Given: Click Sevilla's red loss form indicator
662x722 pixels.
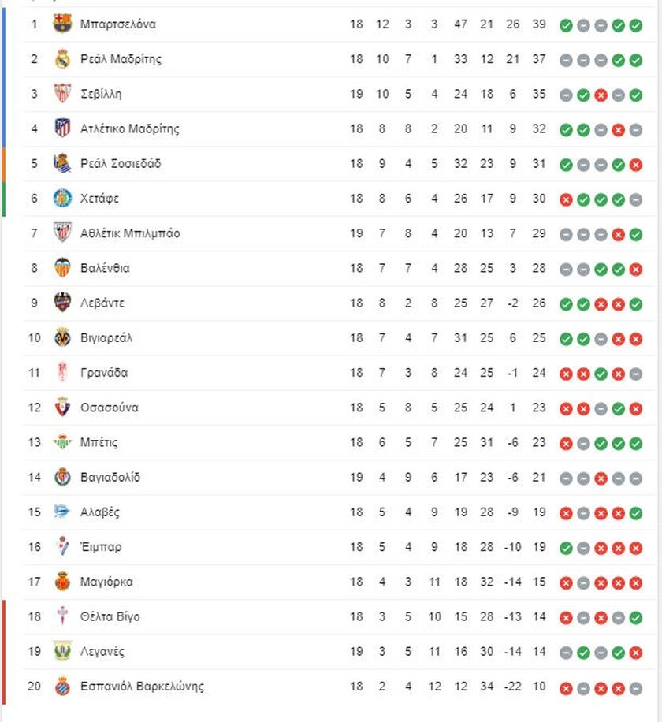Looking at the screenshot, I should [x=601, y=95].
